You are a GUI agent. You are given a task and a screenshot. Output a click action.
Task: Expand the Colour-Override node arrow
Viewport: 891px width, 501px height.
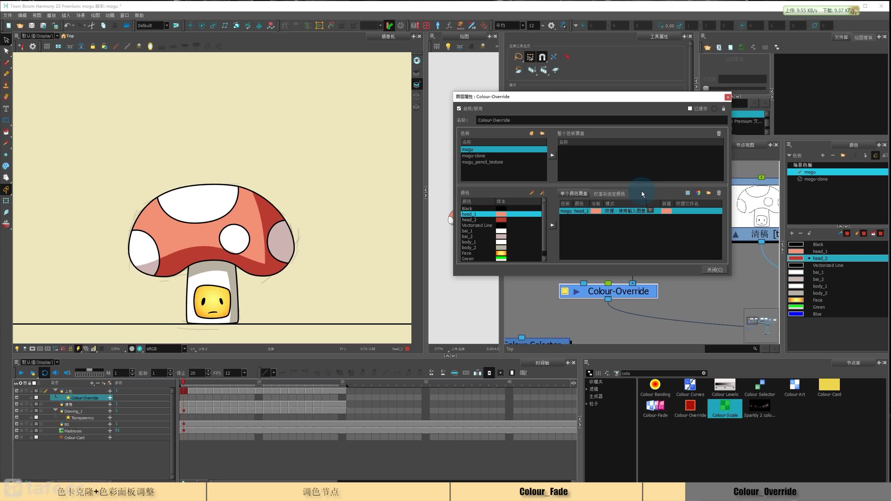576,292
